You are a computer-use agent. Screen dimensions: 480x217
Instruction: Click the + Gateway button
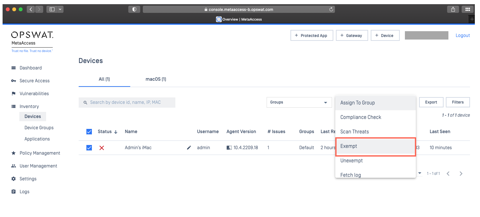(x=352, y=36)
